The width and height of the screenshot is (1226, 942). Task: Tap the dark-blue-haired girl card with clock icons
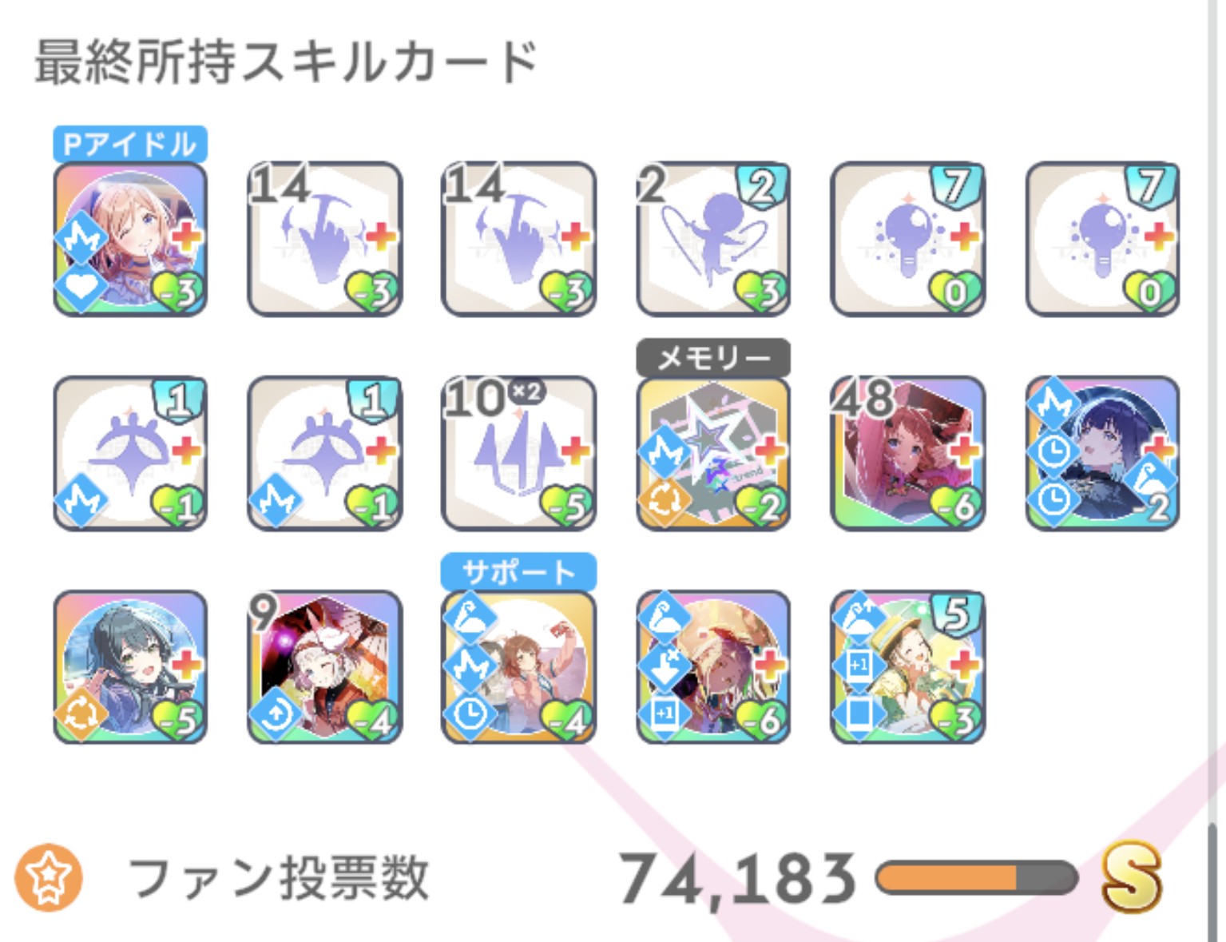tap(1102, 453)
